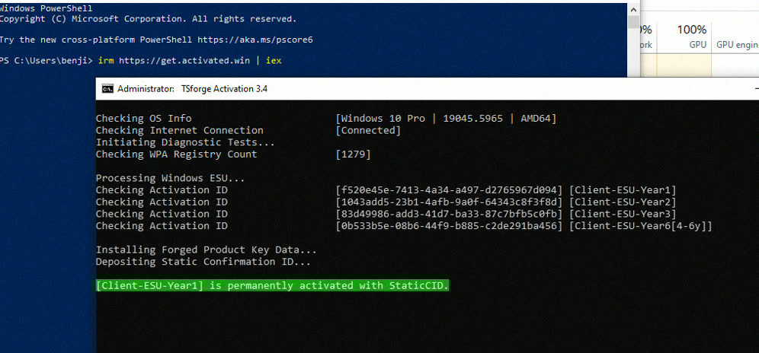Click 'Installing Forged Product Key Data...' line
Image resolution: width=759 pixels, height=353 pixels.
207,250
